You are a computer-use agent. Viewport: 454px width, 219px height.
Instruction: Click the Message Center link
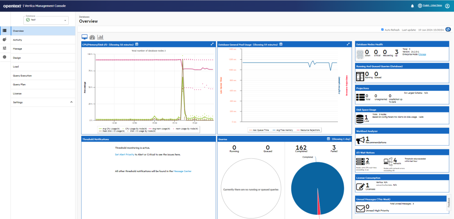pos(182,171)
